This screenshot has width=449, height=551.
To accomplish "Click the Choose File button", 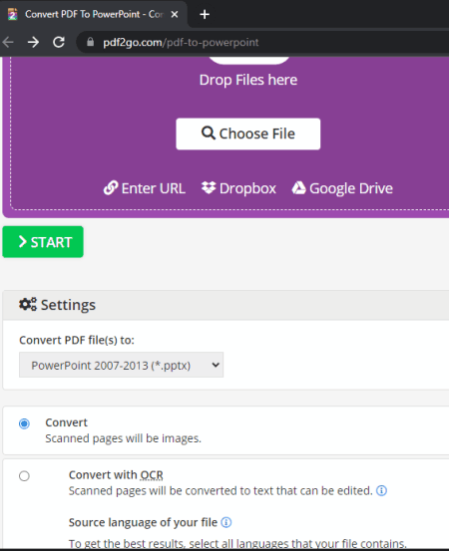I will pos(248,134).
